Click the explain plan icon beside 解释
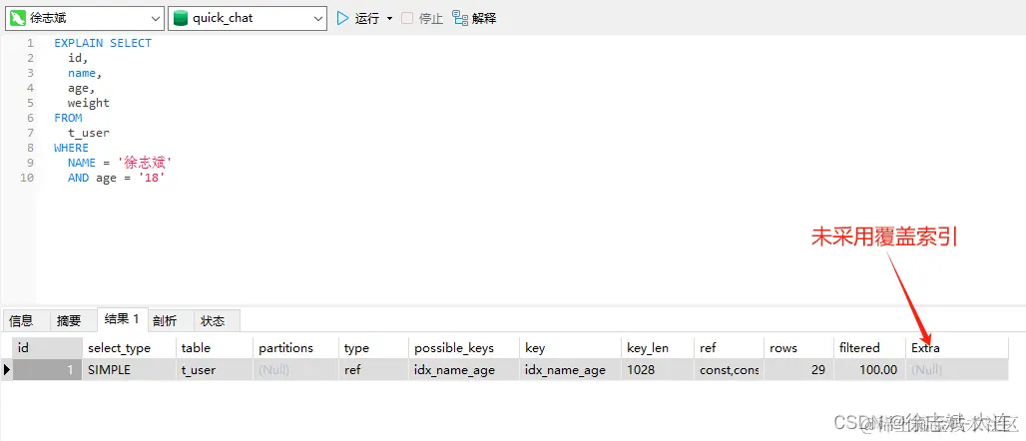 460,18
